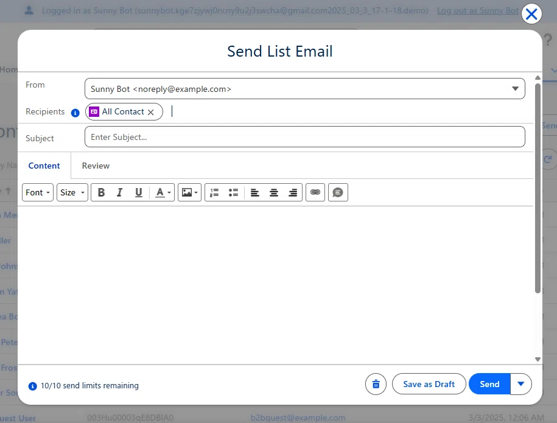Align text right
Viewport: 557px width, 423px height.
pyautogui.click(x=293, y=192)
